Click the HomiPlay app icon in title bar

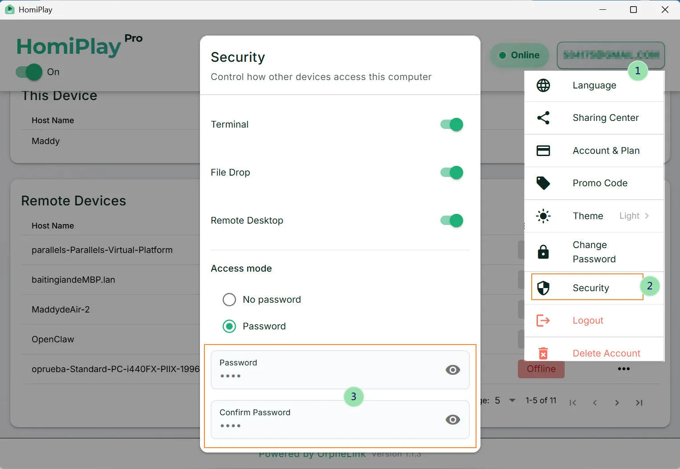9,9
